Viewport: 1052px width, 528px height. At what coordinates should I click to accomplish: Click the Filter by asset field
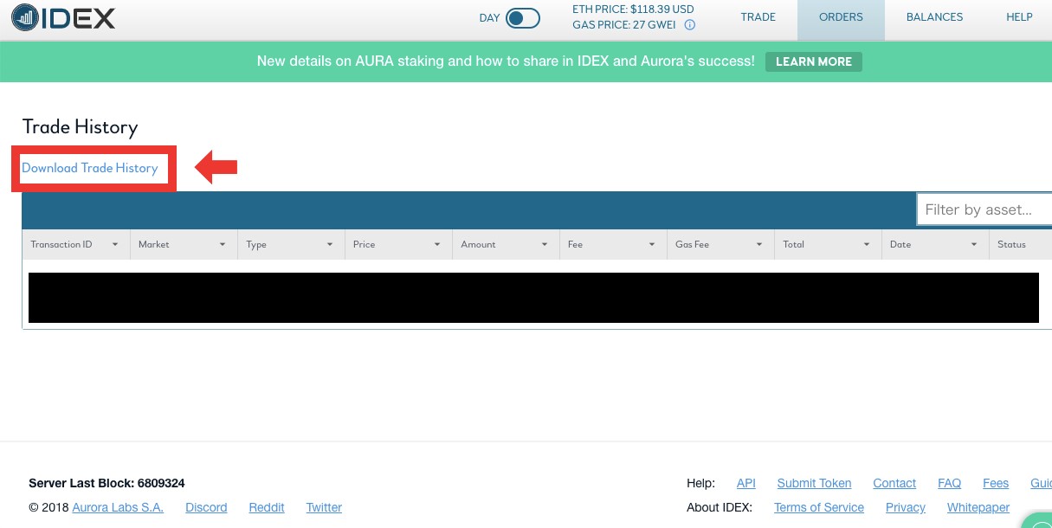983,209
